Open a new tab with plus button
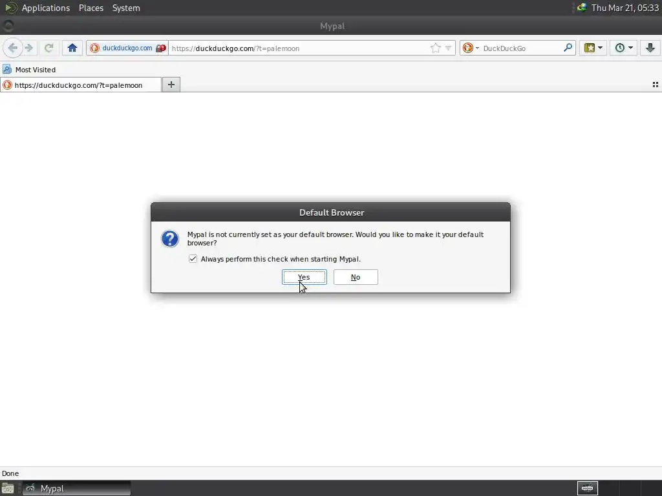 point(171,85)
